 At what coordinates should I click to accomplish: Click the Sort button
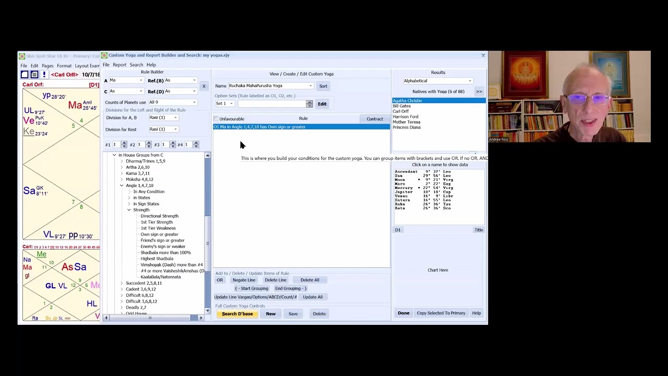click(x=323, y=86)
